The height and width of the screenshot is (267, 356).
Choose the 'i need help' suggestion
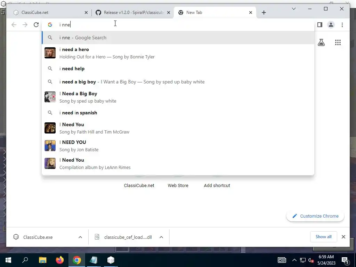[x=178, y=68]
